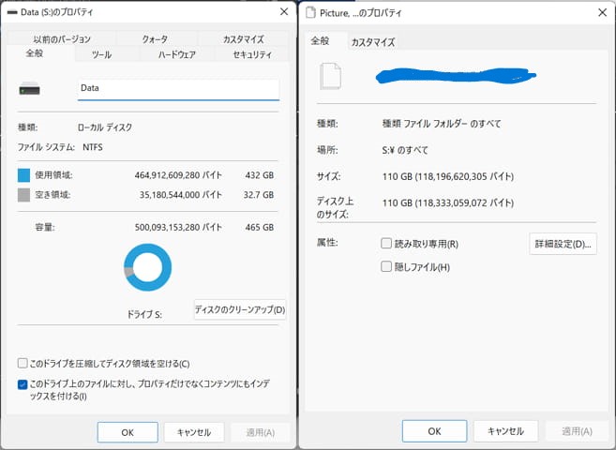The height and width of the screenshot is (450, 616).
Task: Switch to 全般 tab in Data properties
Action: (35, 53)
